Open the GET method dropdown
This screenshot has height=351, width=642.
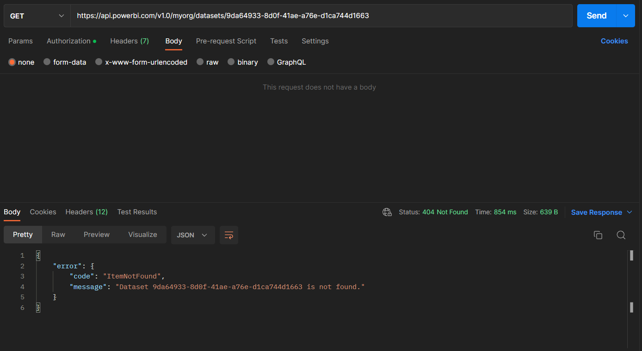click(37, 16)
